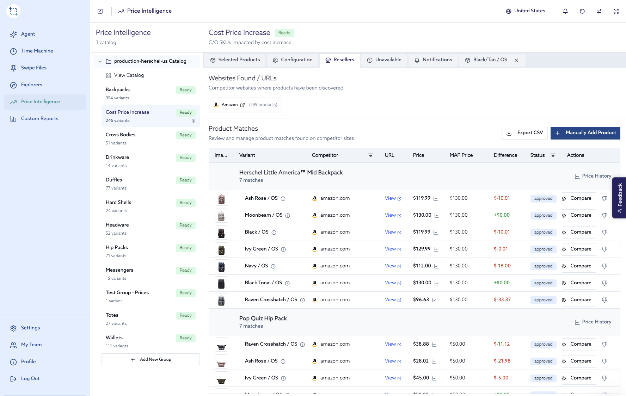
Task: Collapse the production-herschel-us Catalog tree
Action: coord(100,61)
